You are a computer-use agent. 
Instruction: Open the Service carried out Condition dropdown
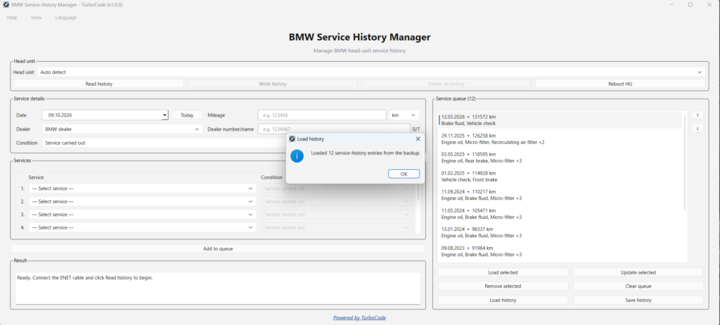[x=163, y=142]
